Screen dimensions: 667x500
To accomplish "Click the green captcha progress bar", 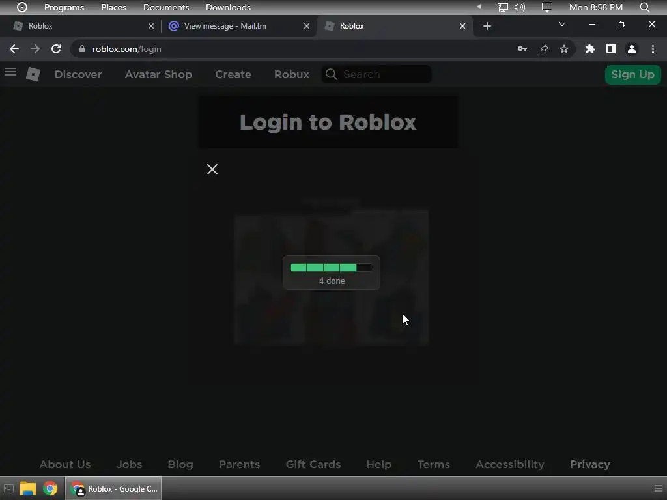I will click(x=332, y=268).
